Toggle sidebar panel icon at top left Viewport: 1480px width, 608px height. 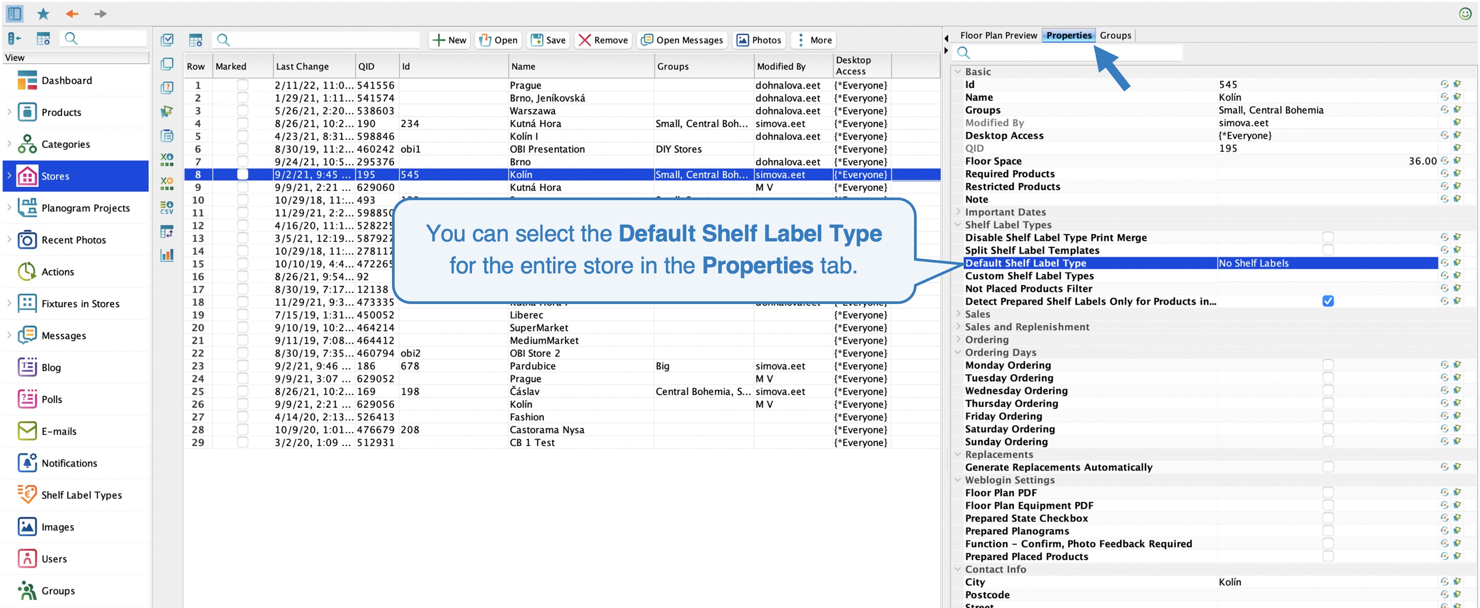(14, 13)
